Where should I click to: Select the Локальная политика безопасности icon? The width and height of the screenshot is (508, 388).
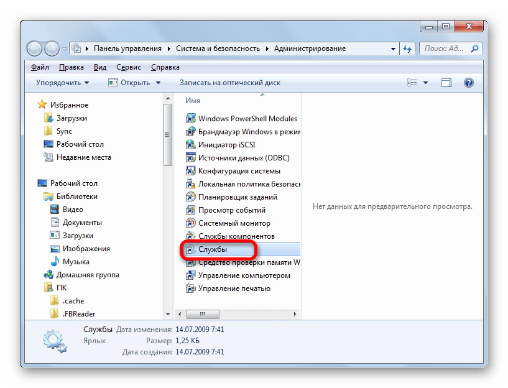pyautogui.click(x=190, y=183)
